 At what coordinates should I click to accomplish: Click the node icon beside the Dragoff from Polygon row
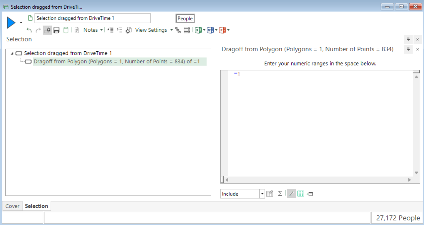pos(29,62)
